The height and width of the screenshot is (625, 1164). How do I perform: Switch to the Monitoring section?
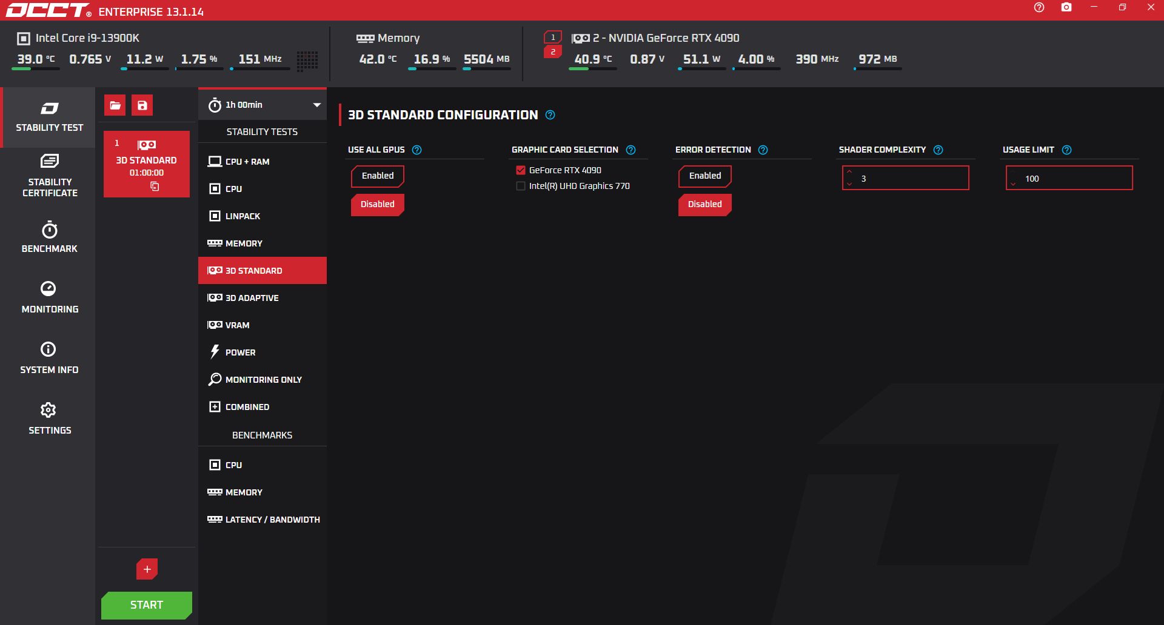point(50,297)
